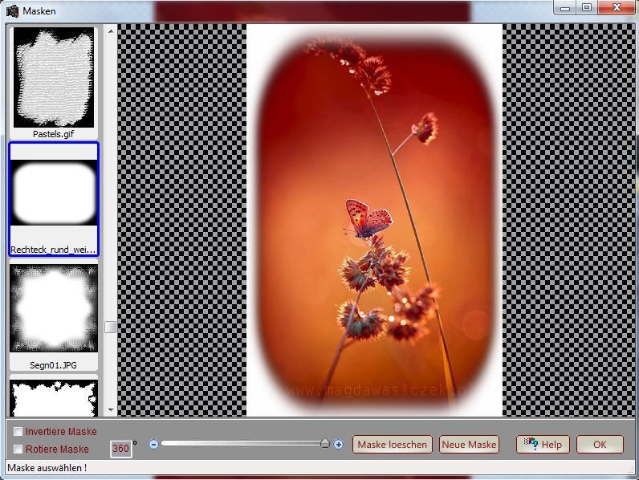Select the Pastels.gif mask thumbnail
The height and width of the screenshot is (480, 639).
[x=54, y=78]
